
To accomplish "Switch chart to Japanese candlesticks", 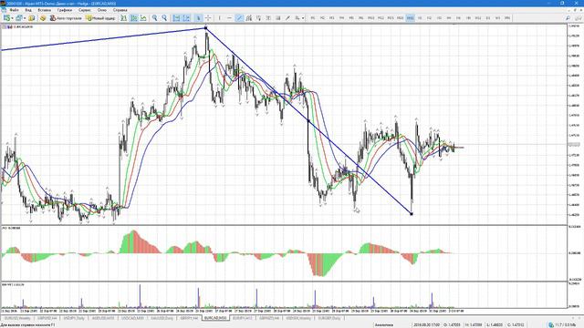I will pos(133,18).
